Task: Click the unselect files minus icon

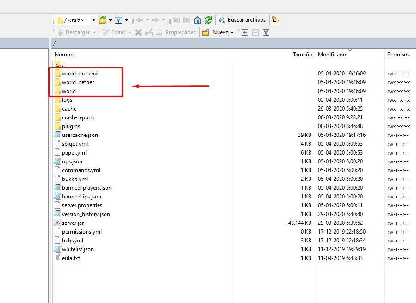Action: [x=255, y=32]
